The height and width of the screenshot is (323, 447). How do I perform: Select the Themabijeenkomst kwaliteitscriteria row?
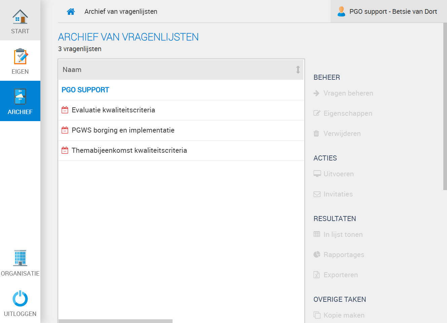point(181,150)
